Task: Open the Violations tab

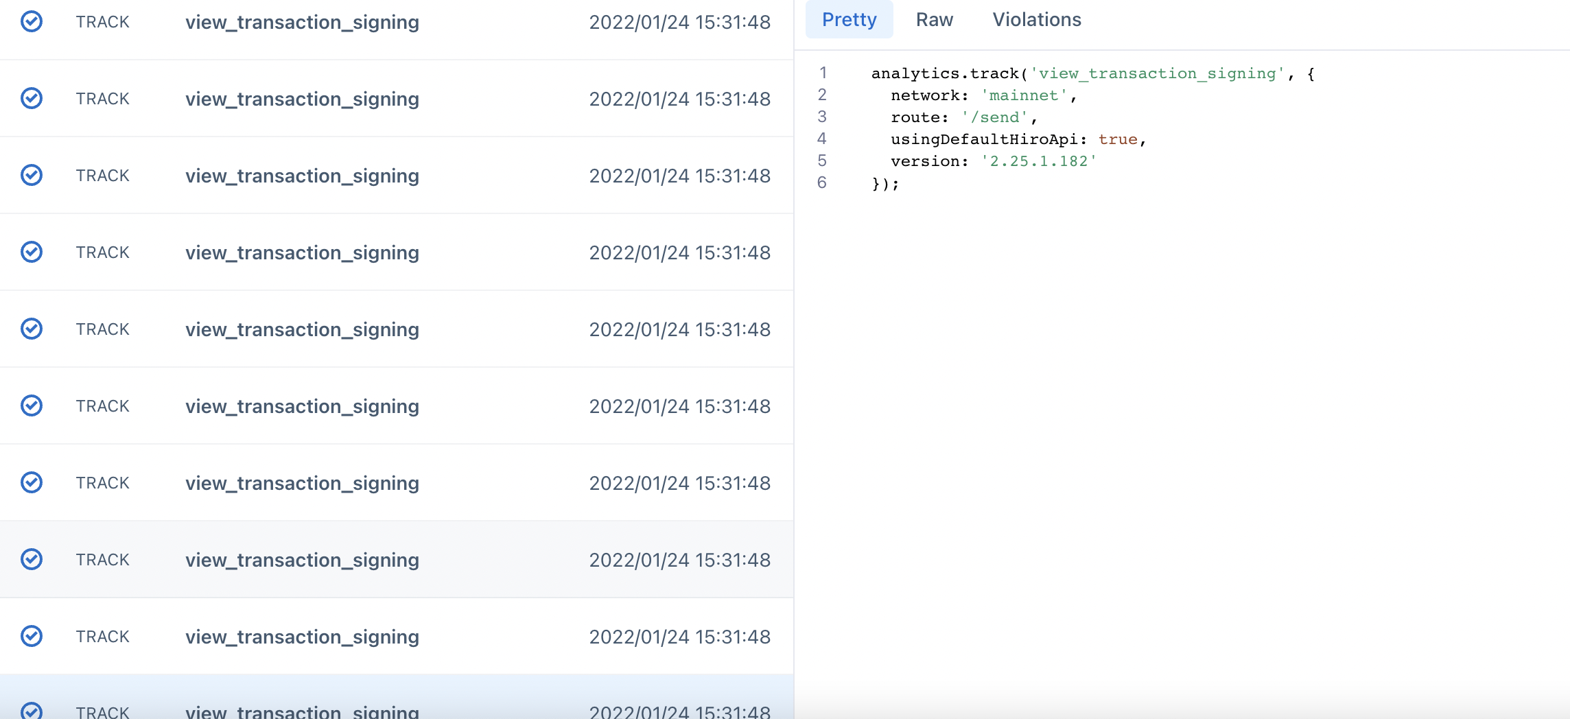Action: click(1036, 19)
